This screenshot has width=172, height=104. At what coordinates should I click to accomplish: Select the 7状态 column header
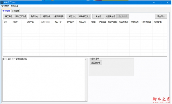pos(93,22)
